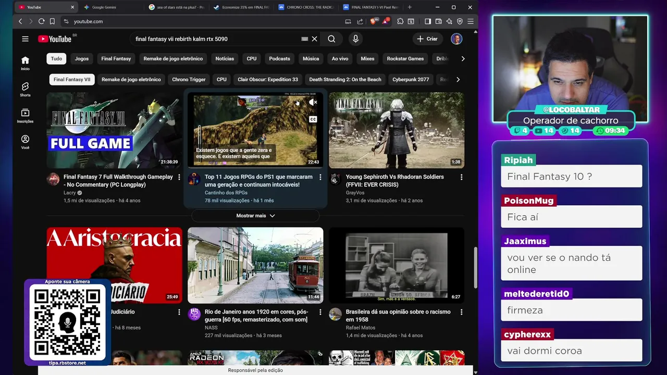Open a new browser tab
The height and width of the screenshot is (375, 667).
(x=410, y=7)
